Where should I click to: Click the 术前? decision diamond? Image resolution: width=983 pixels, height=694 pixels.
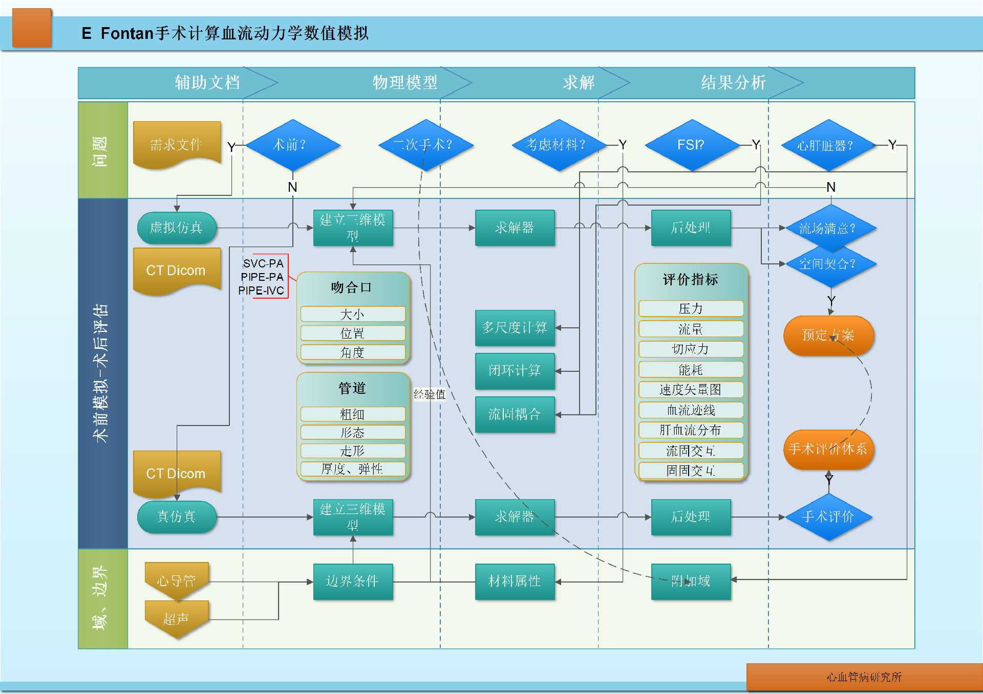click(x=292, y=145)
